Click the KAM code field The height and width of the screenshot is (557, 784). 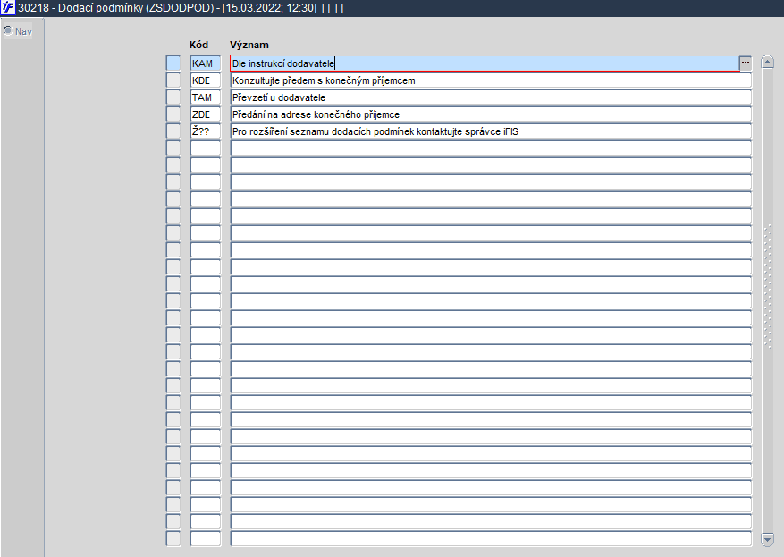coord(205,63)
